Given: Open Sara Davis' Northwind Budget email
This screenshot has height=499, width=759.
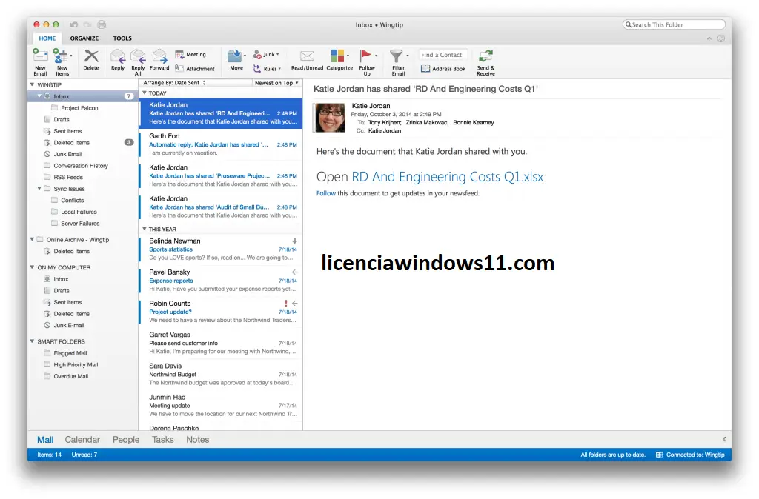Looking at the screenshot, I should (x=221, y=375).
